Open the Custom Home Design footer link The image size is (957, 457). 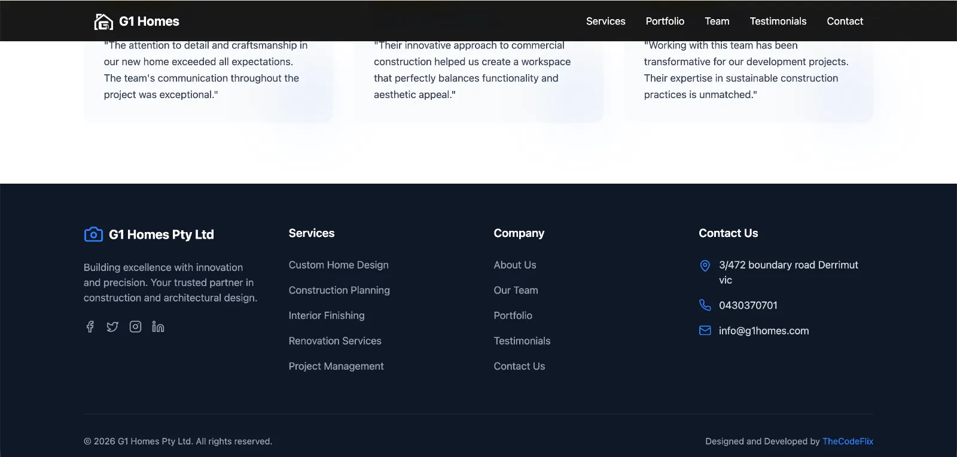coord(339,265)
